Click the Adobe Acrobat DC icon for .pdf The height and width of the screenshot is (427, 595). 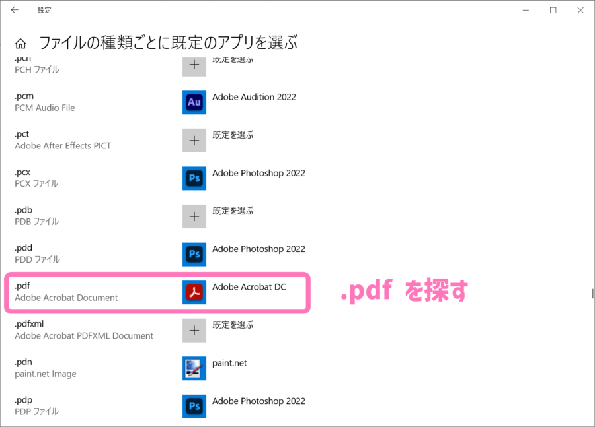tap(194, 292)
